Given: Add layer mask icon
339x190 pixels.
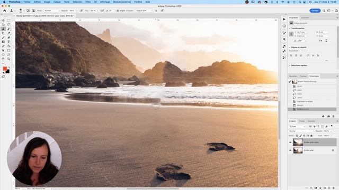Looking at the screenshot, I should [x=316, y=188].
